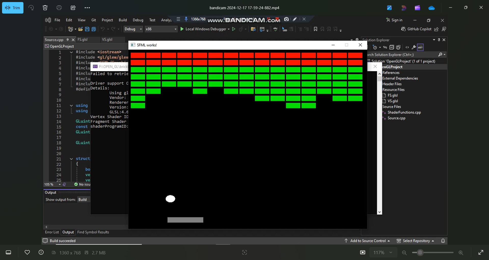Zoom in using the plus magnifier
The image size is (489, 260).
461,252
